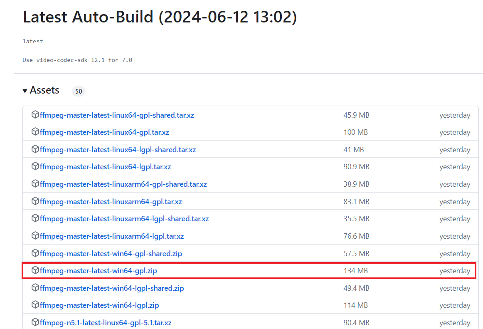Click package icon of win64-gpl.zip

point(35,270)
